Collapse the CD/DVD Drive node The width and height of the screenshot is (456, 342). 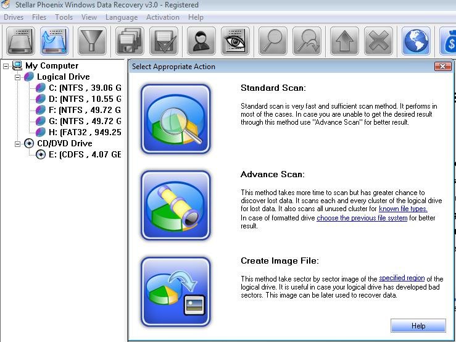[x=17, y=144]
